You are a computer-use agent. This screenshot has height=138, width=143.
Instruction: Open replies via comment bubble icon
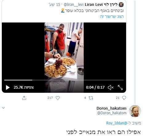124,98
